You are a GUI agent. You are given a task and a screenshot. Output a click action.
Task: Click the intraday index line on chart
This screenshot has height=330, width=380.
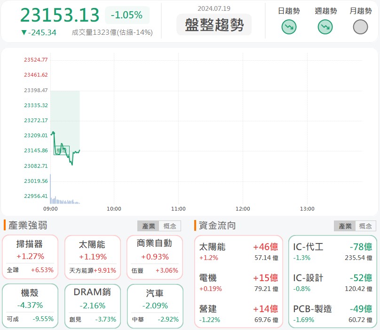coord(65,148)
